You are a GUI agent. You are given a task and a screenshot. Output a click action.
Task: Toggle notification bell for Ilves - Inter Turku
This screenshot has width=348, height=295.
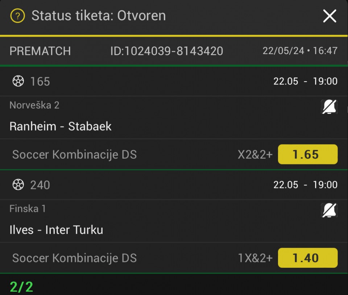point(329,210)
